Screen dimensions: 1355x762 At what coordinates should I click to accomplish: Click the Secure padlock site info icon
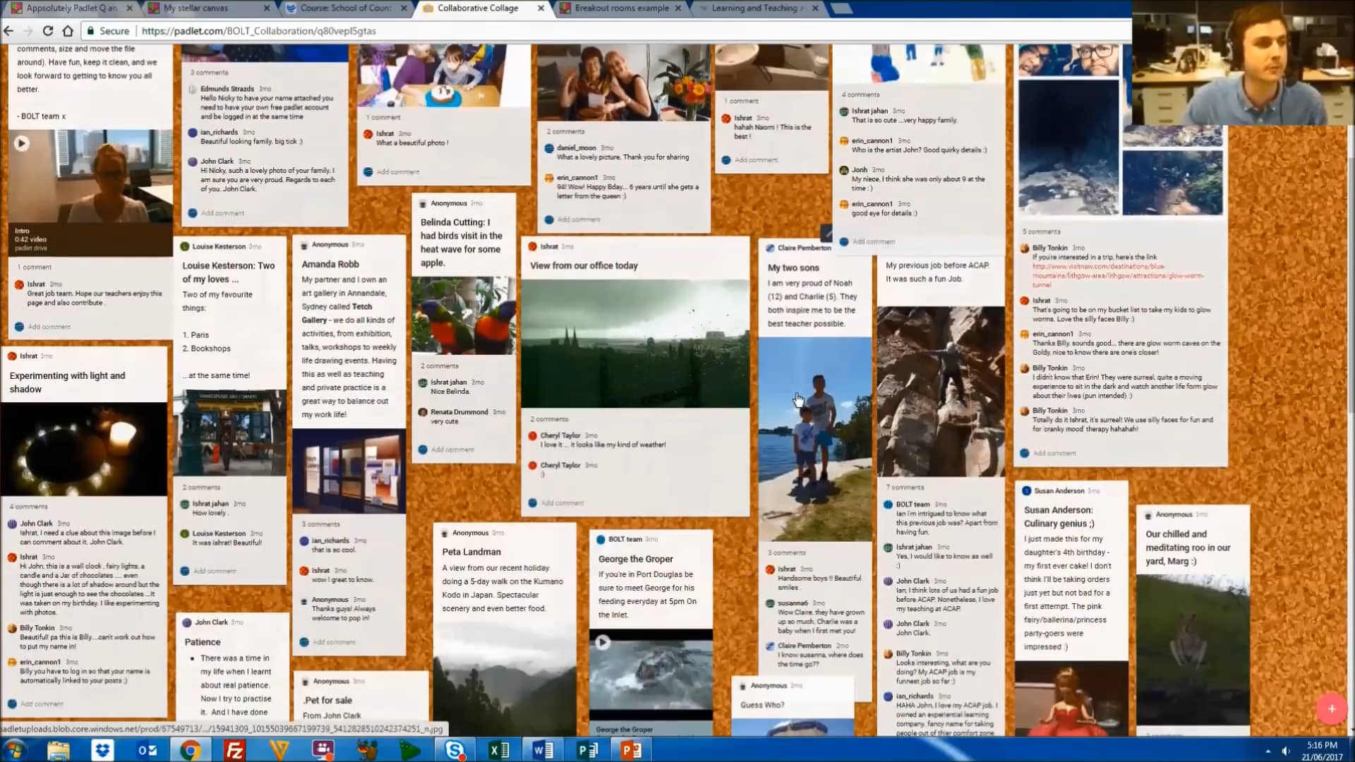pos(91,31)
